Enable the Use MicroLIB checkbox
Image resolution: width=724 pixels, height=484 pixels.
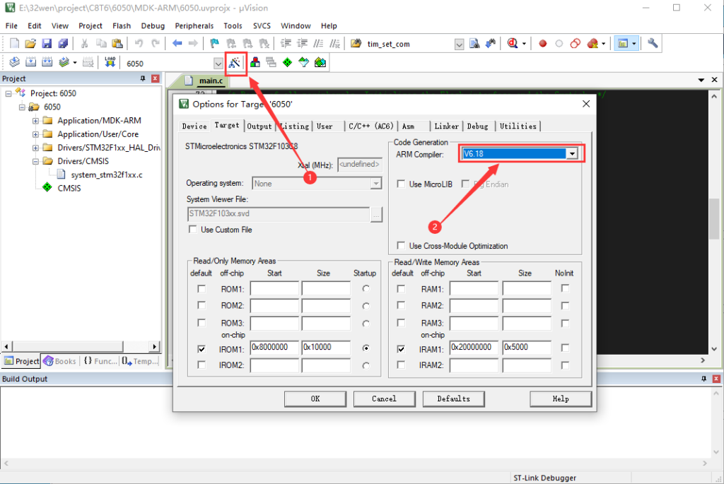(x=401, y=184)
